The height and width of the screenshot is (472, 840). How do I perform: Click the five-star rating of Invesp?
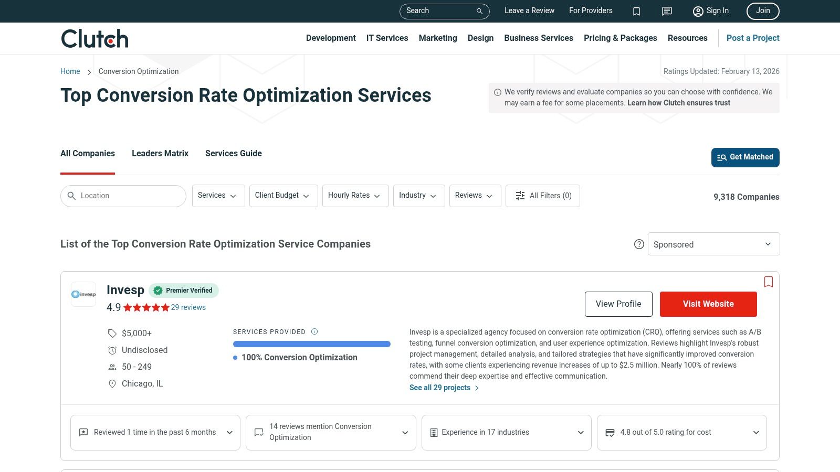(146, 307)
